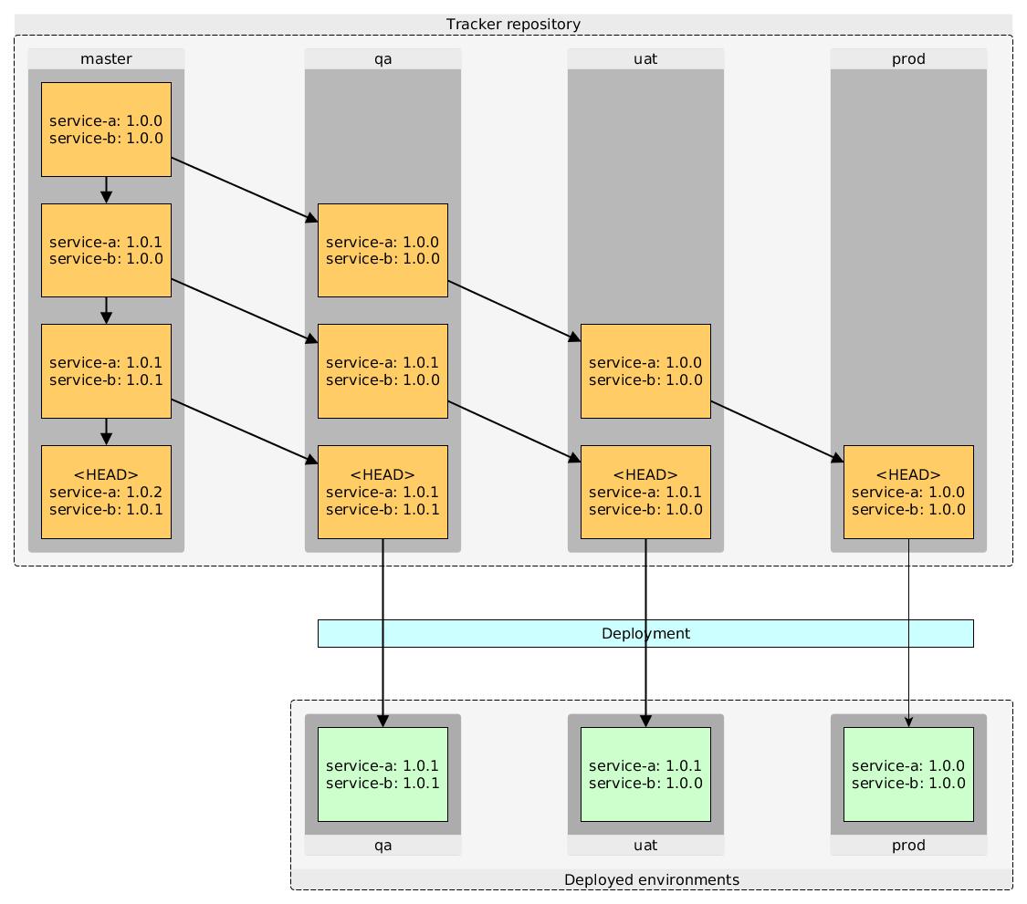This screenshot has width=1027, height=904.
Task: Click the 'Deployed environments' caption
Action: [x=652, y=879]
